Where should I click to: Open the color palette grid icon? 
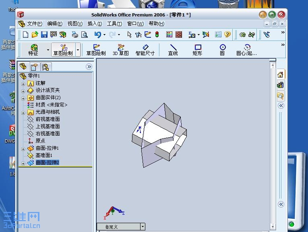click(169, 35)
